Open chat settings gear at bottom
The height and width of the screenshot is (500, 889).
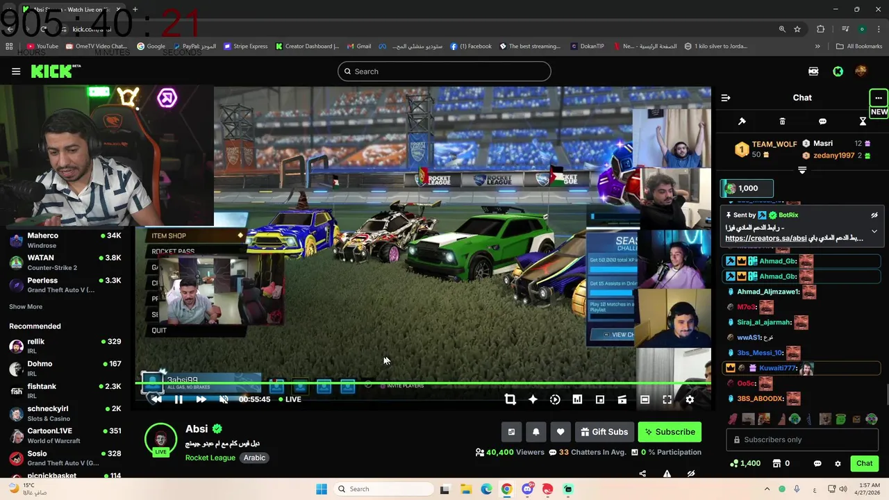click(838, 463)
